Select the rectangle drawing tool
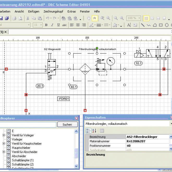 (161, 25)
